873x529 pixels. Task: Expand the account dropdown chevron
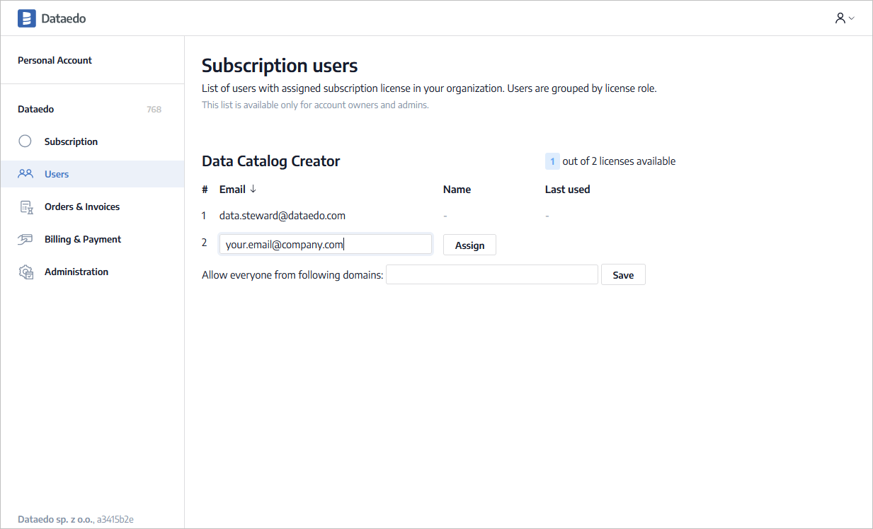[x=851, y=18]
